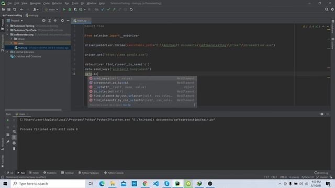Rerun main from Run panel play icon
Screen dimensions: 335x188
tap(8, 120)
